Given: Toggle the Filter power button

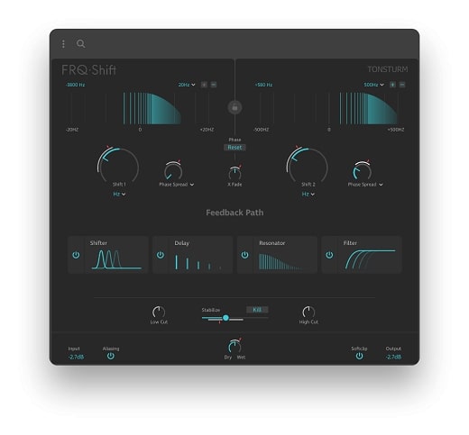Looking at the screenshot, I should [329, 255].
